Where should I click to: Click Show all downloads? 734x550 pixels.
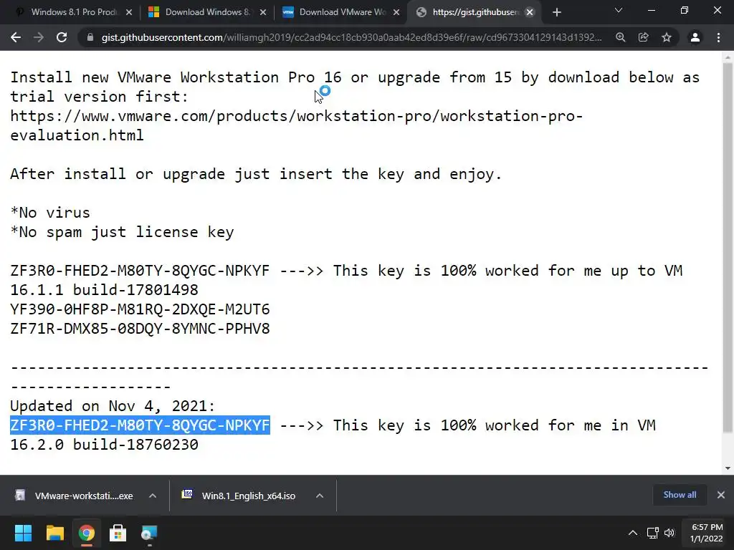point(680,495)
